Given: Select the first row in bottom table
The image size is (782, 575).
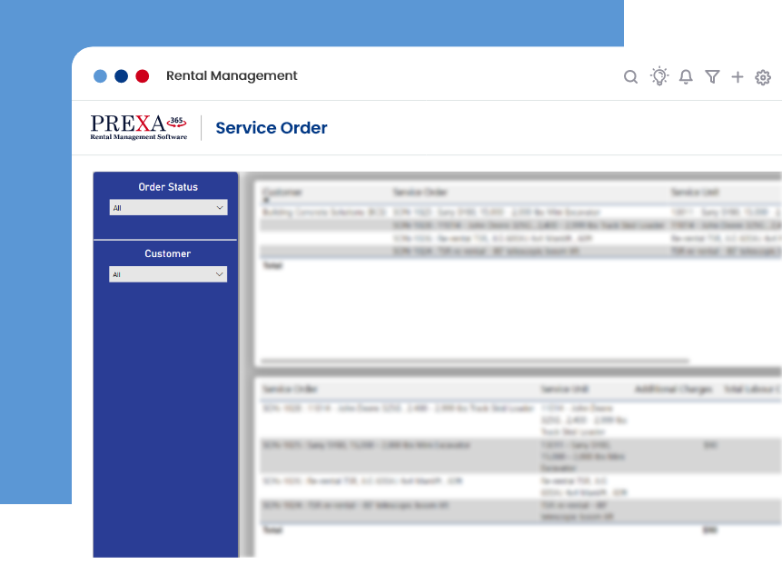Looking at the screenshot, I should click(400, 409).
